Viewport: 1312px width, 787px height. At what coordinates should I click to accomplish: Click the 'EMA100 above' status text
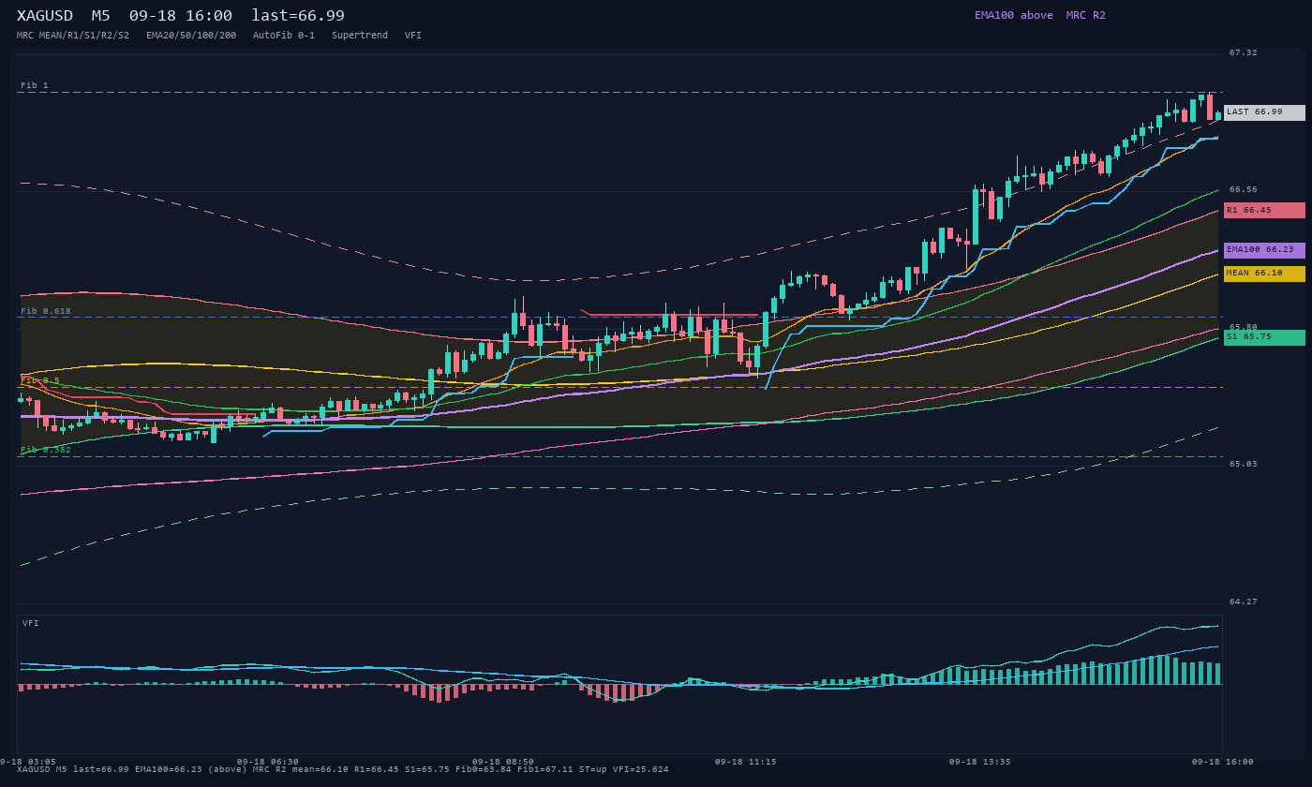(x=1013, y=15)
